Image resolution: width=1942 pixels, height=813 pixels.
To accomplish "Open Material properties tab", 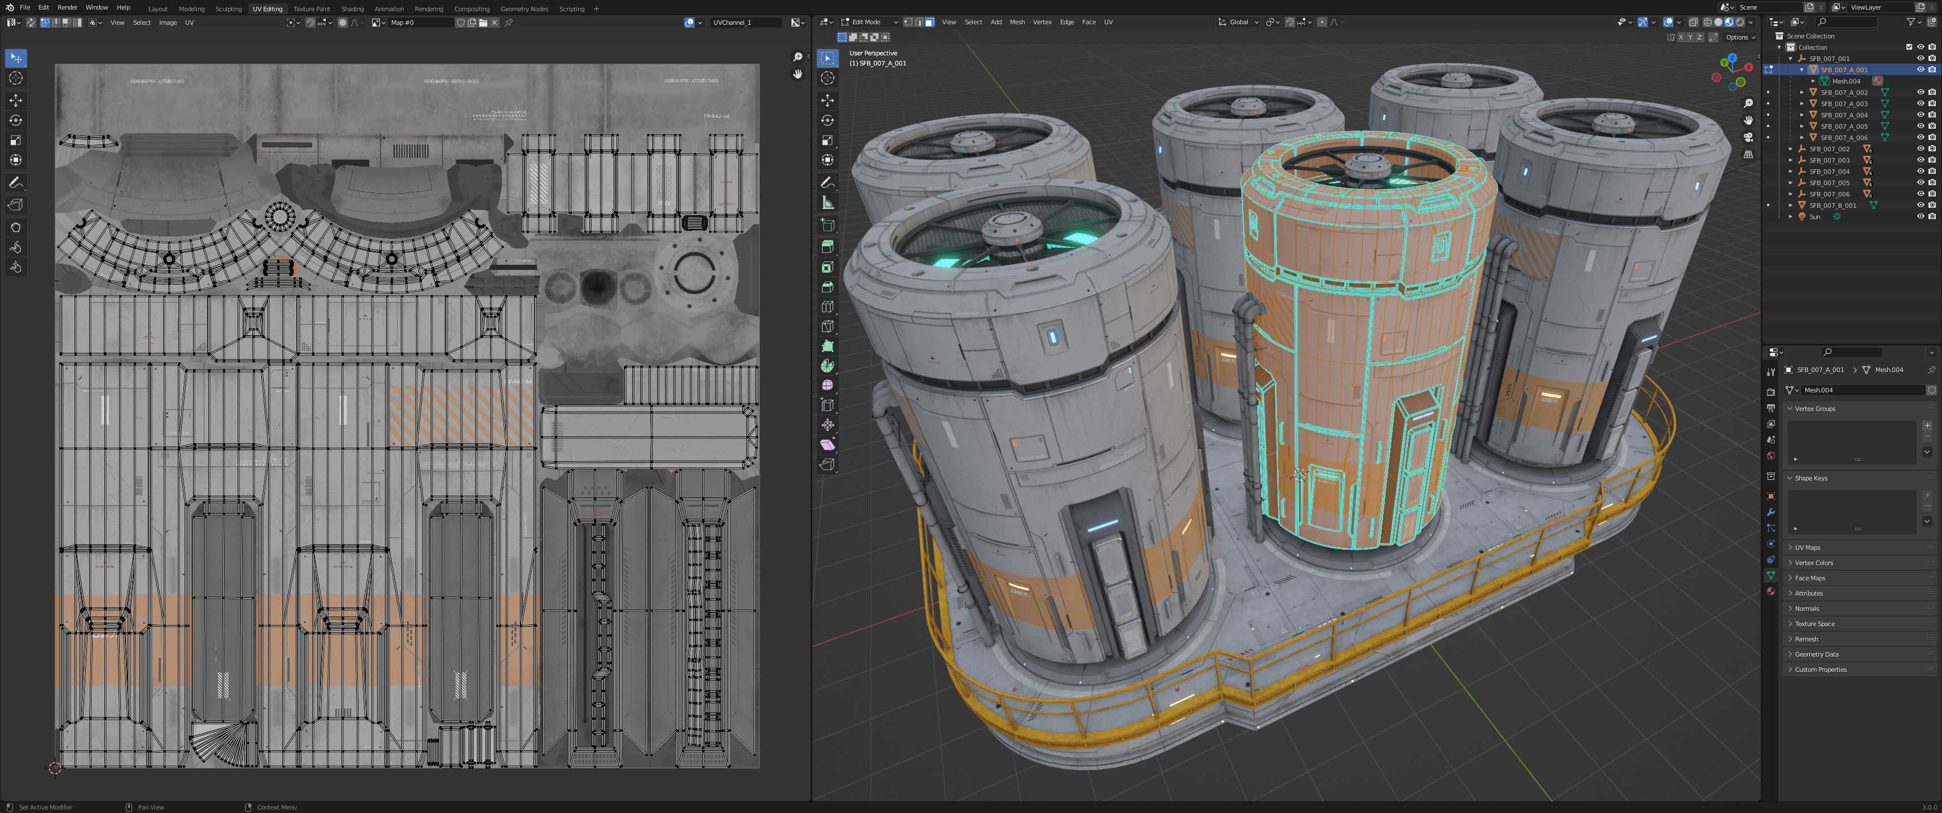I will 1771,591.
